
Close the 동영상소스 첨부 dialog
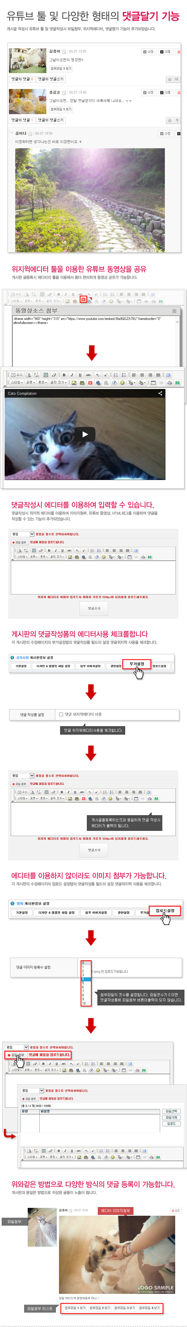[x=174, y=311]
